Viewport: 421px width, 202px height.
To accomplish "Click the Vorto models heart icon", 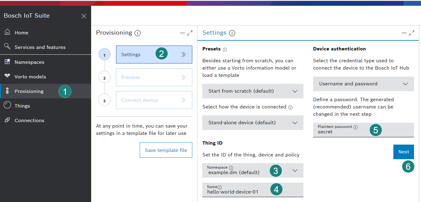I will point(7,76).
